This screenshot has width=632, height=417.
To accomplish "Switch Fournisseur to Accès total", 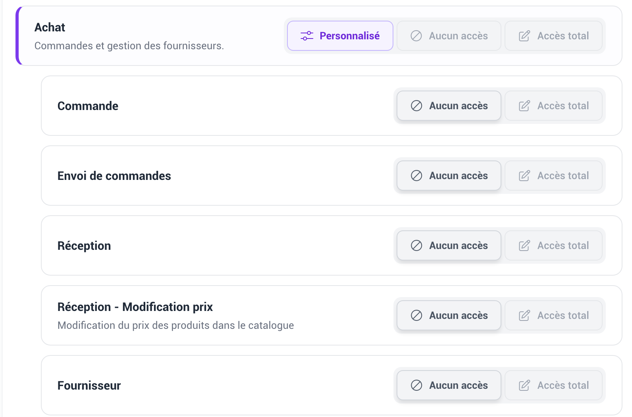I will tap(553, 385).
